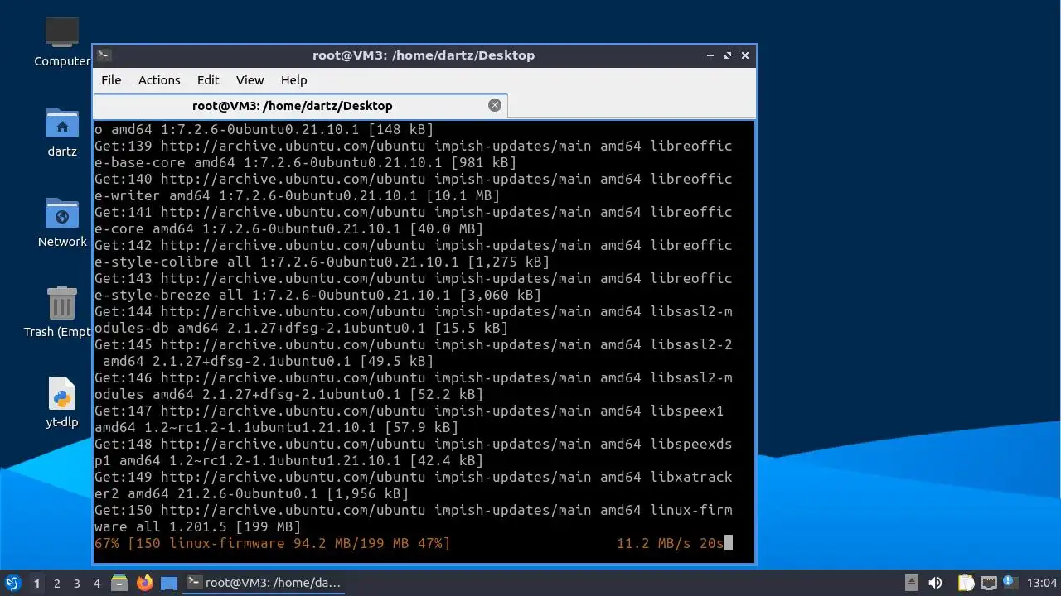Select the Network desktop icon
This screenshot has width=1061, height=596.
62,223
